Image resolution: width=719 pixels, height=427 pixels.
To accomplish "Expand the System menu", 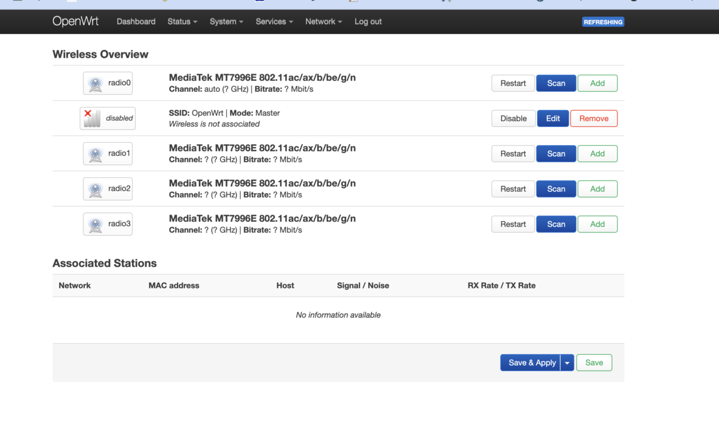I will pyautogui.click(x=226, y=21).
